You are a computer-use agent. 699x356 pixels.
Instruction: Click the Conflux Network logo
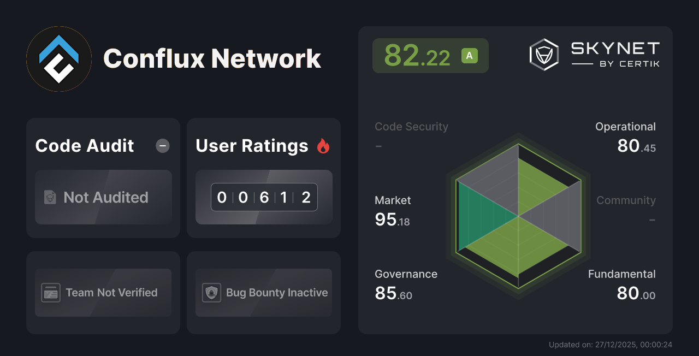[58, 58]
